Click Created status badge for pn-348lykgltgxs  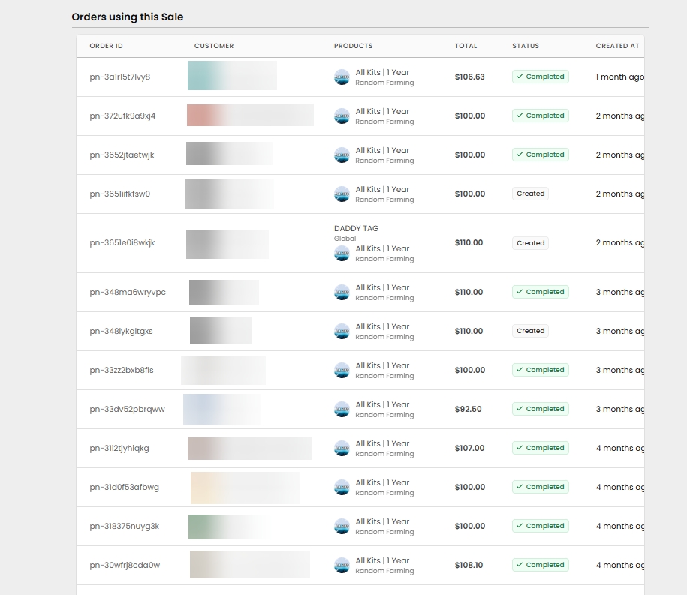coord(530,331)
